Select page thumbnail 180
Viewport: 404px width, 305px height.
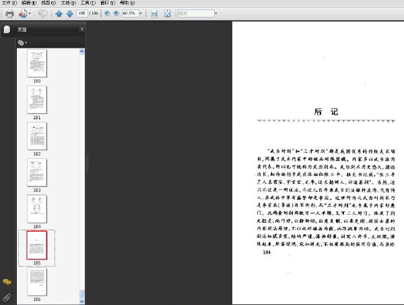point(37,63)
